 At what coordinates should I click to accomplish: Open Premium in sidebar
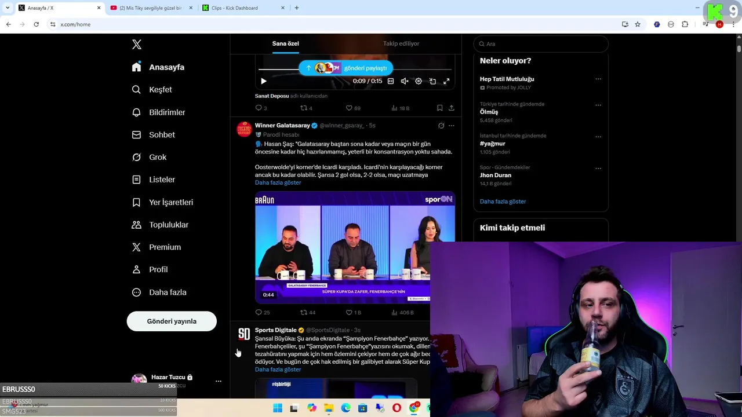(157, 247)
